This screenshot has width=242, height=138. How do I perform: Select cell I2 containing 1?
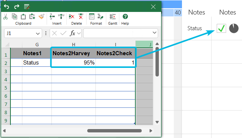116,63
